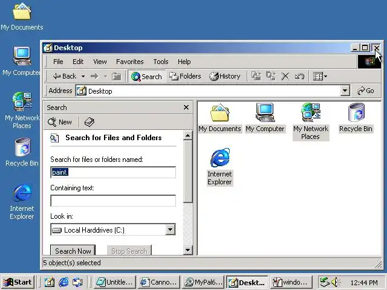Click the Search pane scrollbar thumb
This screenshot has width=387, height=290.
pyautogui.click(x=188, y=171)
